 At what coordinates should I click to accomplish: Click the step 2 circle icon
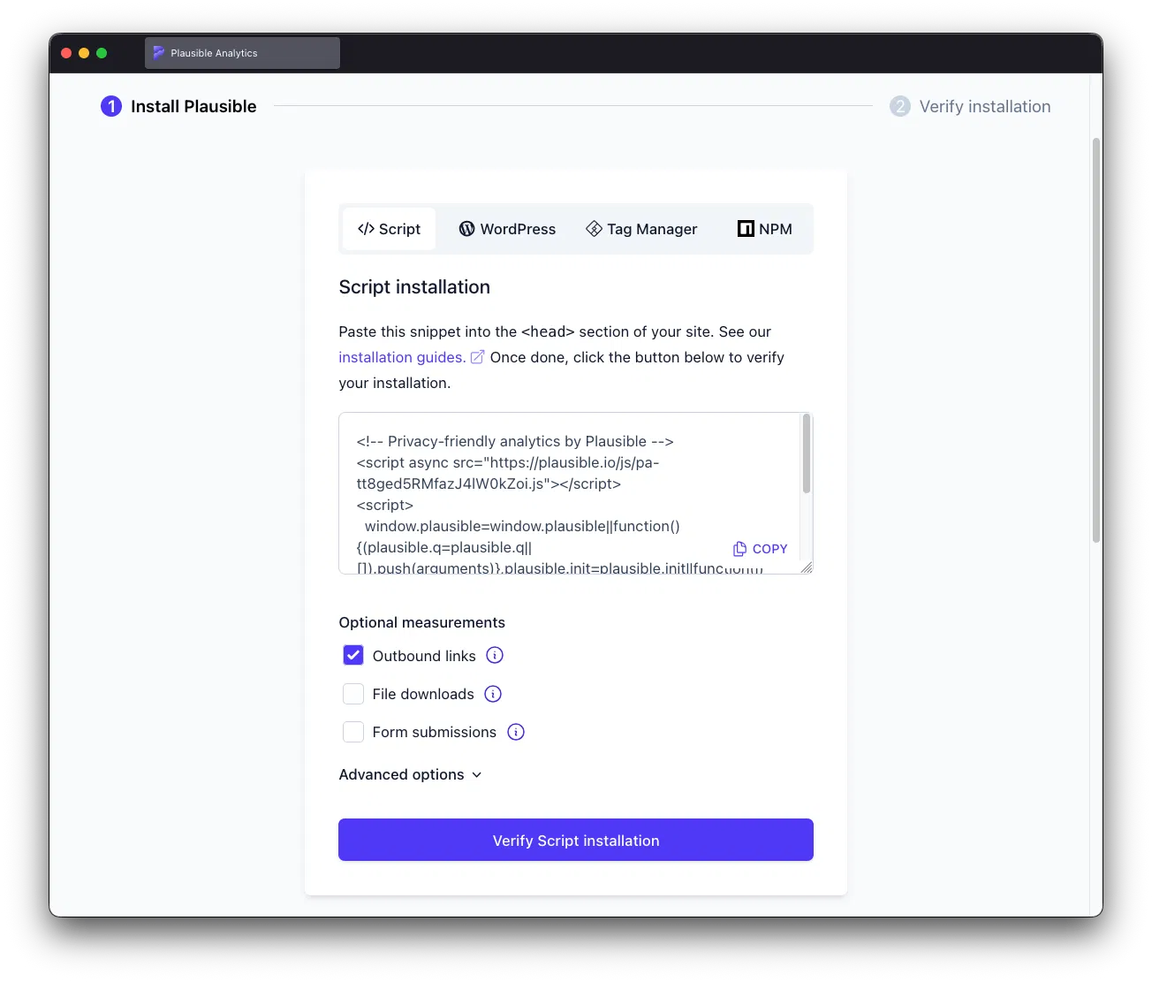pos(899,106)
